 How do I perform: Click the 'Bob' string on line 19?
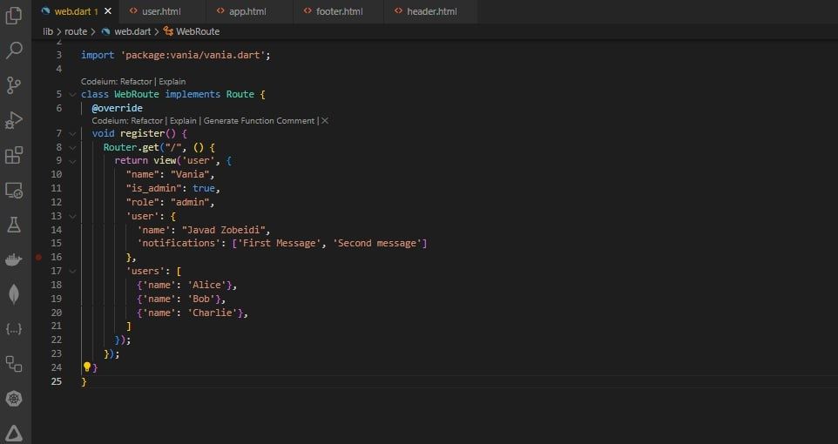point(201,299)
